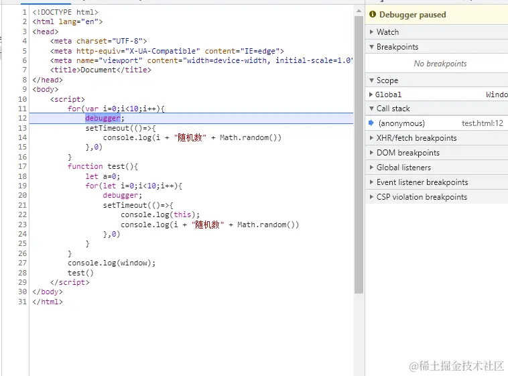This screenshot has width=508, height=376.
Task: Select the (anonymous) call stack frame
Action: click(436, 123)
